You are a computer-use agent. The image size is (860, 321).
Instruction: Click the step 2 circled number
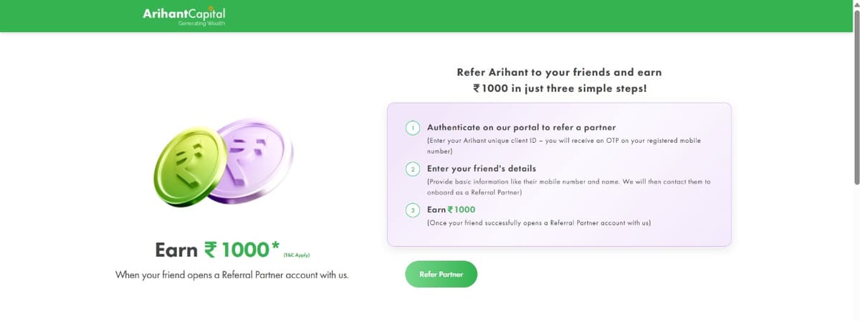(x=413, y=169)
